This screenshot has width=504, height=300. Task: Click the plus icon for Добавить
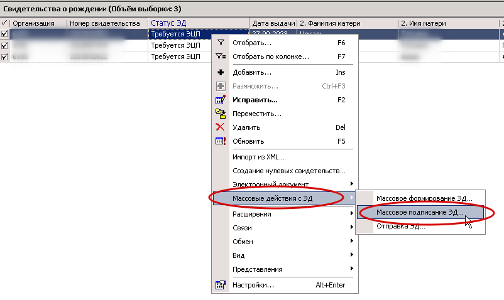point(221,72)
